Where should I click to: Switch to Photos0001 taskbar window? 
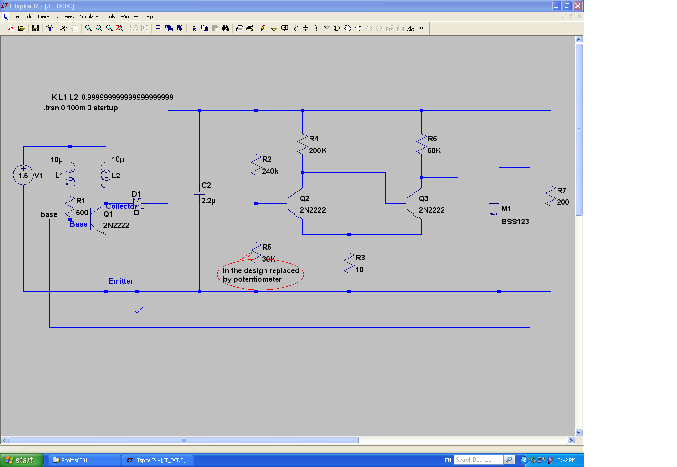click(x=84, y=460)
